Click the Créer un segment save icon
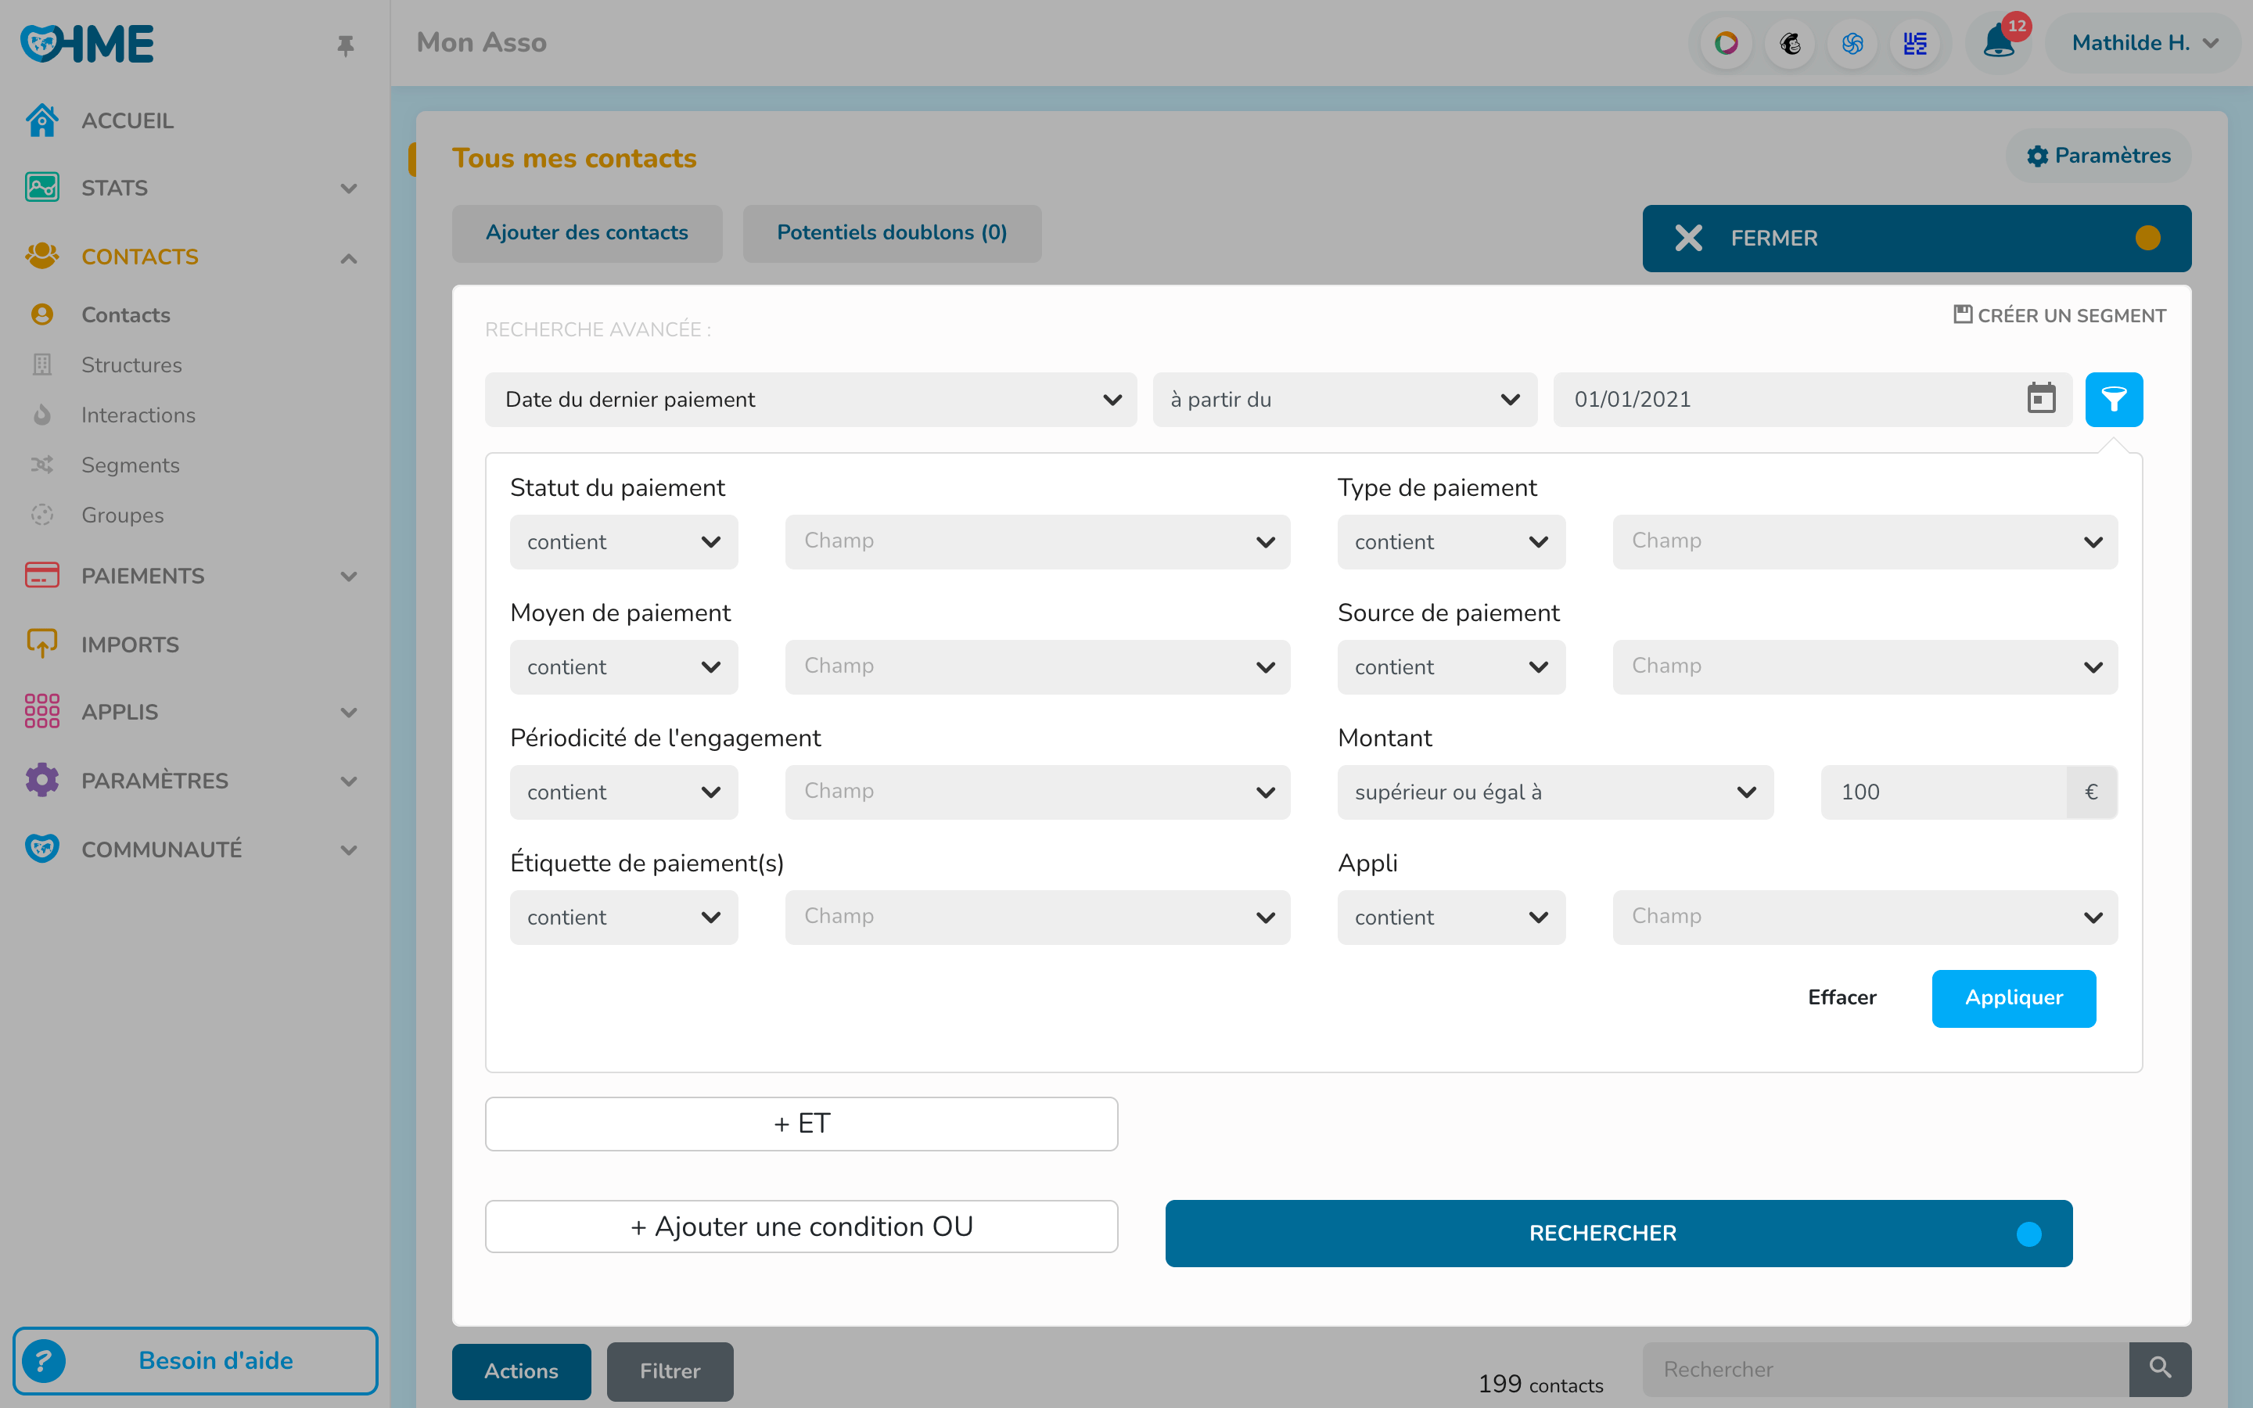2253x1408 pixels. click(1963, 314)
